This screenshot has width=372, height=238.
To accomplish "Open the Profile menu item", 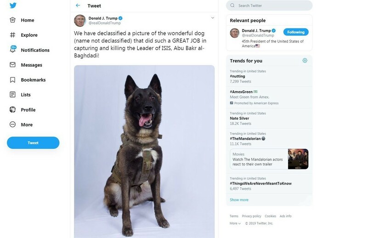I will [x=28, y=110].
